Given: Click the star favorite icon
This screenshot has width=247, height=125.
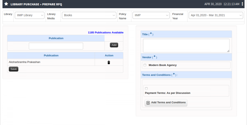Looking at the screenshot, I should [x=6, y=4].
